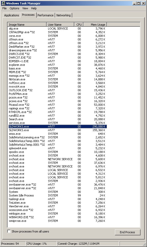Click the End Process button
147x247 pixels.
coord(128,232)
